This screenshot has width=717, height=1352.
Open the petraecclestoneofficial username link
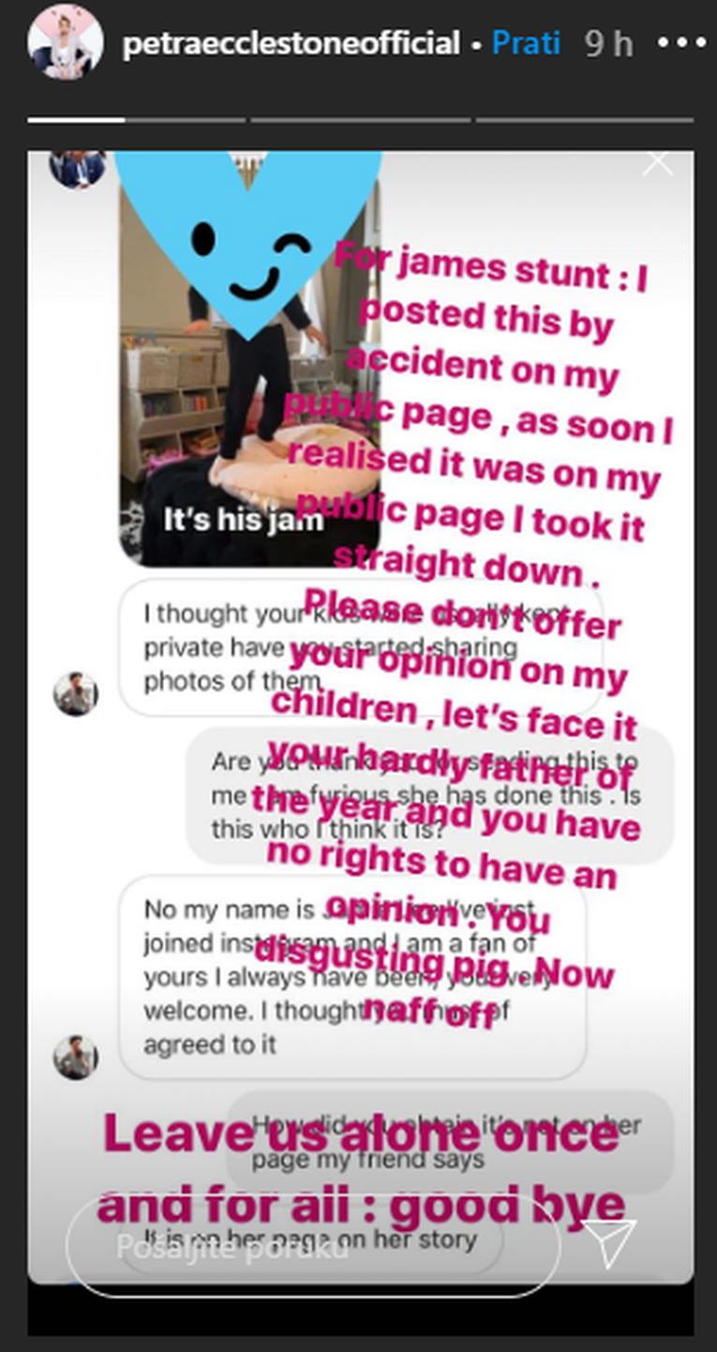(291, 44)
